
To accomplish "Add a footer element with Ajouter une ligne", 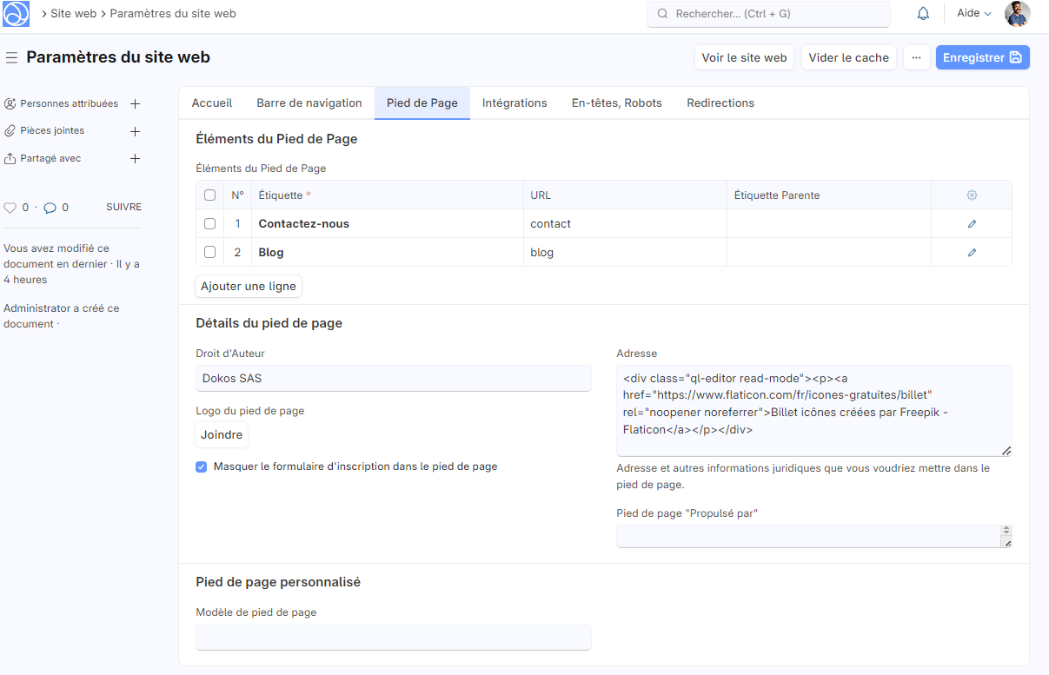I will 249,286.
